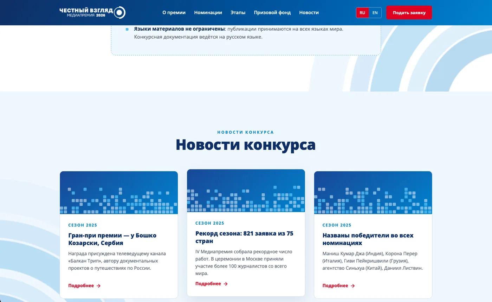Open the Новости nav link
Screen dimensions: 492x302
click(309, 12)
